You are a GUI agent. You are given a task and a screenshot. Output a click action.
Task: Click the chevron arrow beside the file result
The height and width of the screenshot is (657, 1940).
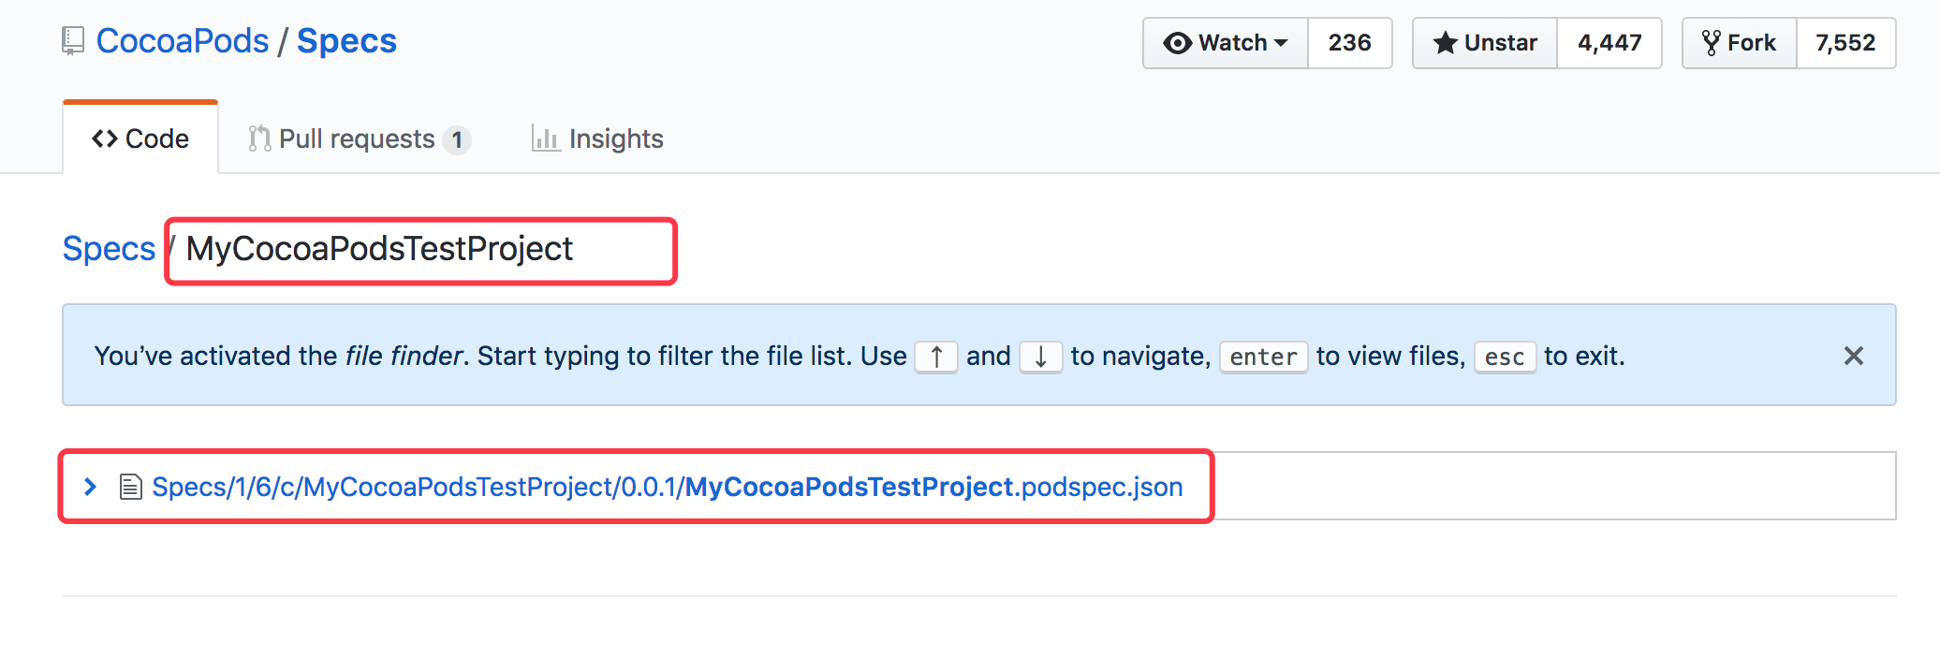(90, 487)
